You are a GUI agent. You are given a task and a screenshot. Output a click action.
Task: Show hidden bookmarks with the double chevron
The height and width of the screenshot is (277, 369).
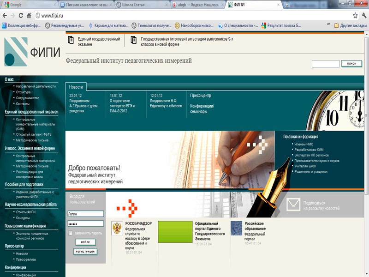[x=328, y=24]
